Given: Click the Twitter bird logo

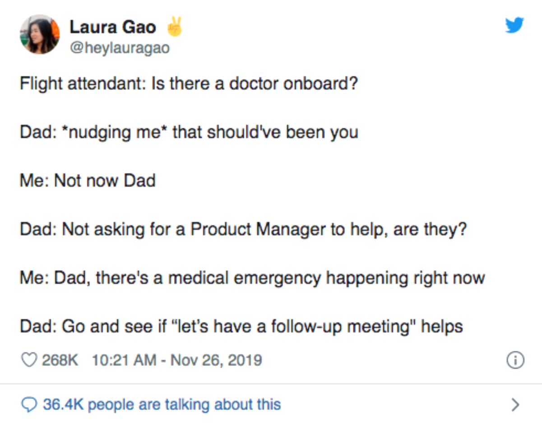Looking at the screenshot, I should (x=514, y=25).
